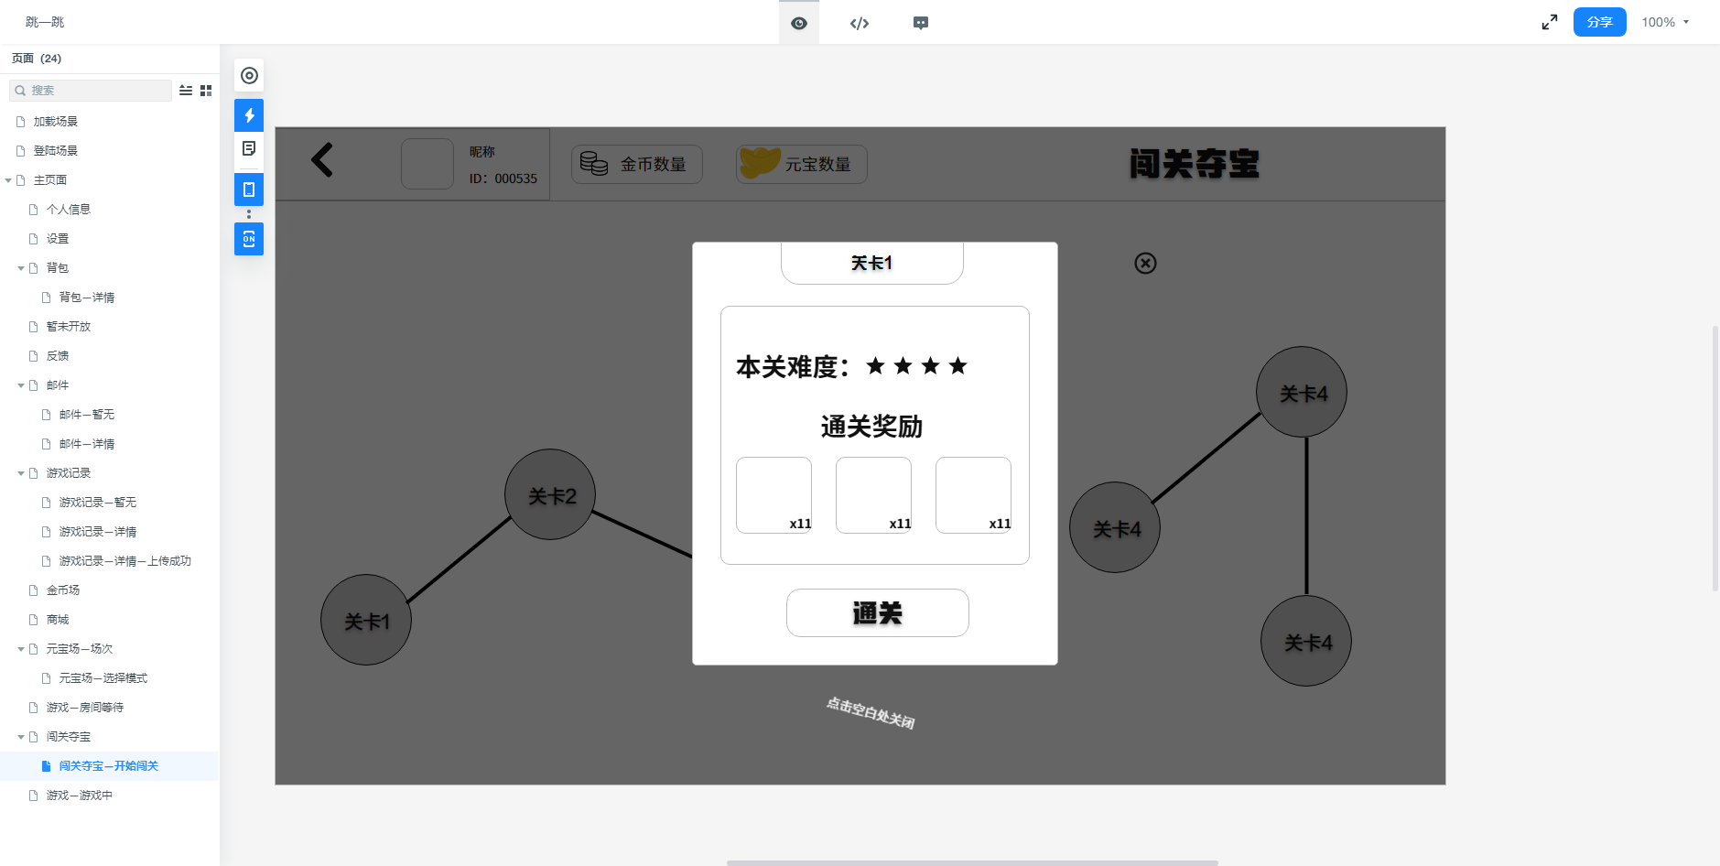Click the horizontal scrollbar at the bottom

971,862
